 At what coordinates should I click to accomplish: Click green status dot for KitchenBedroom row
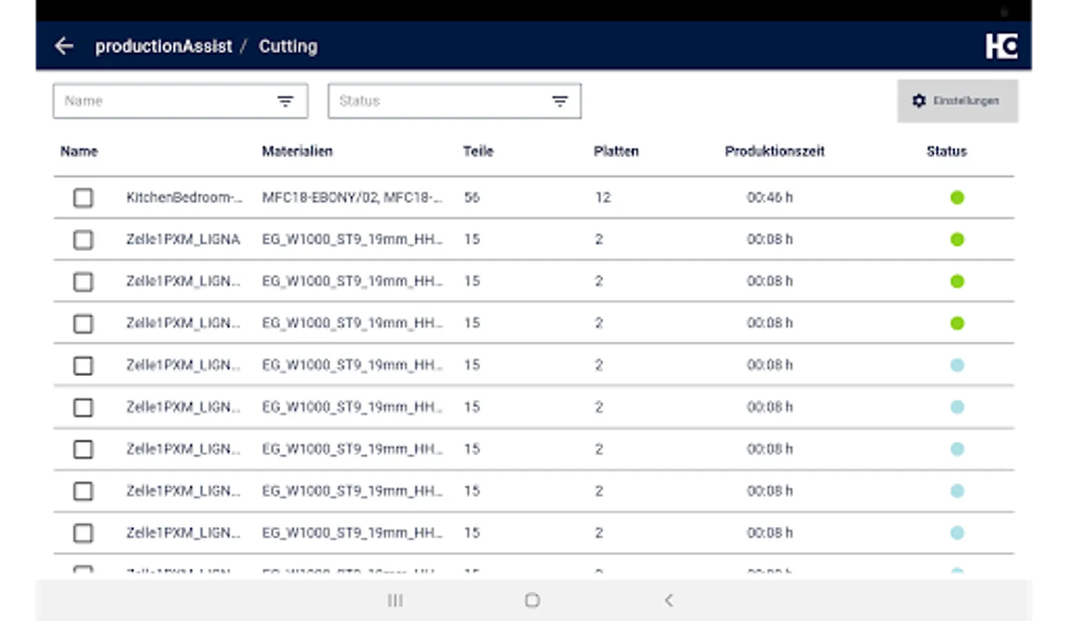957,198
